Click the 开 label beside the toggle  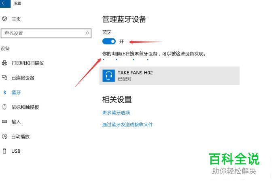point(122,42)
